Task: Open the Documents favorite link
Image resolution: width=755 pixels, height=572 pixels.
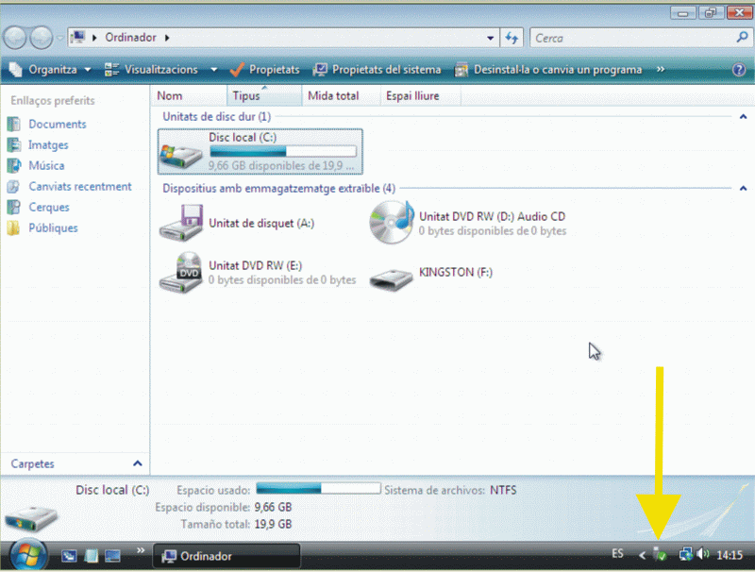Action: click(x=57, y=125)
